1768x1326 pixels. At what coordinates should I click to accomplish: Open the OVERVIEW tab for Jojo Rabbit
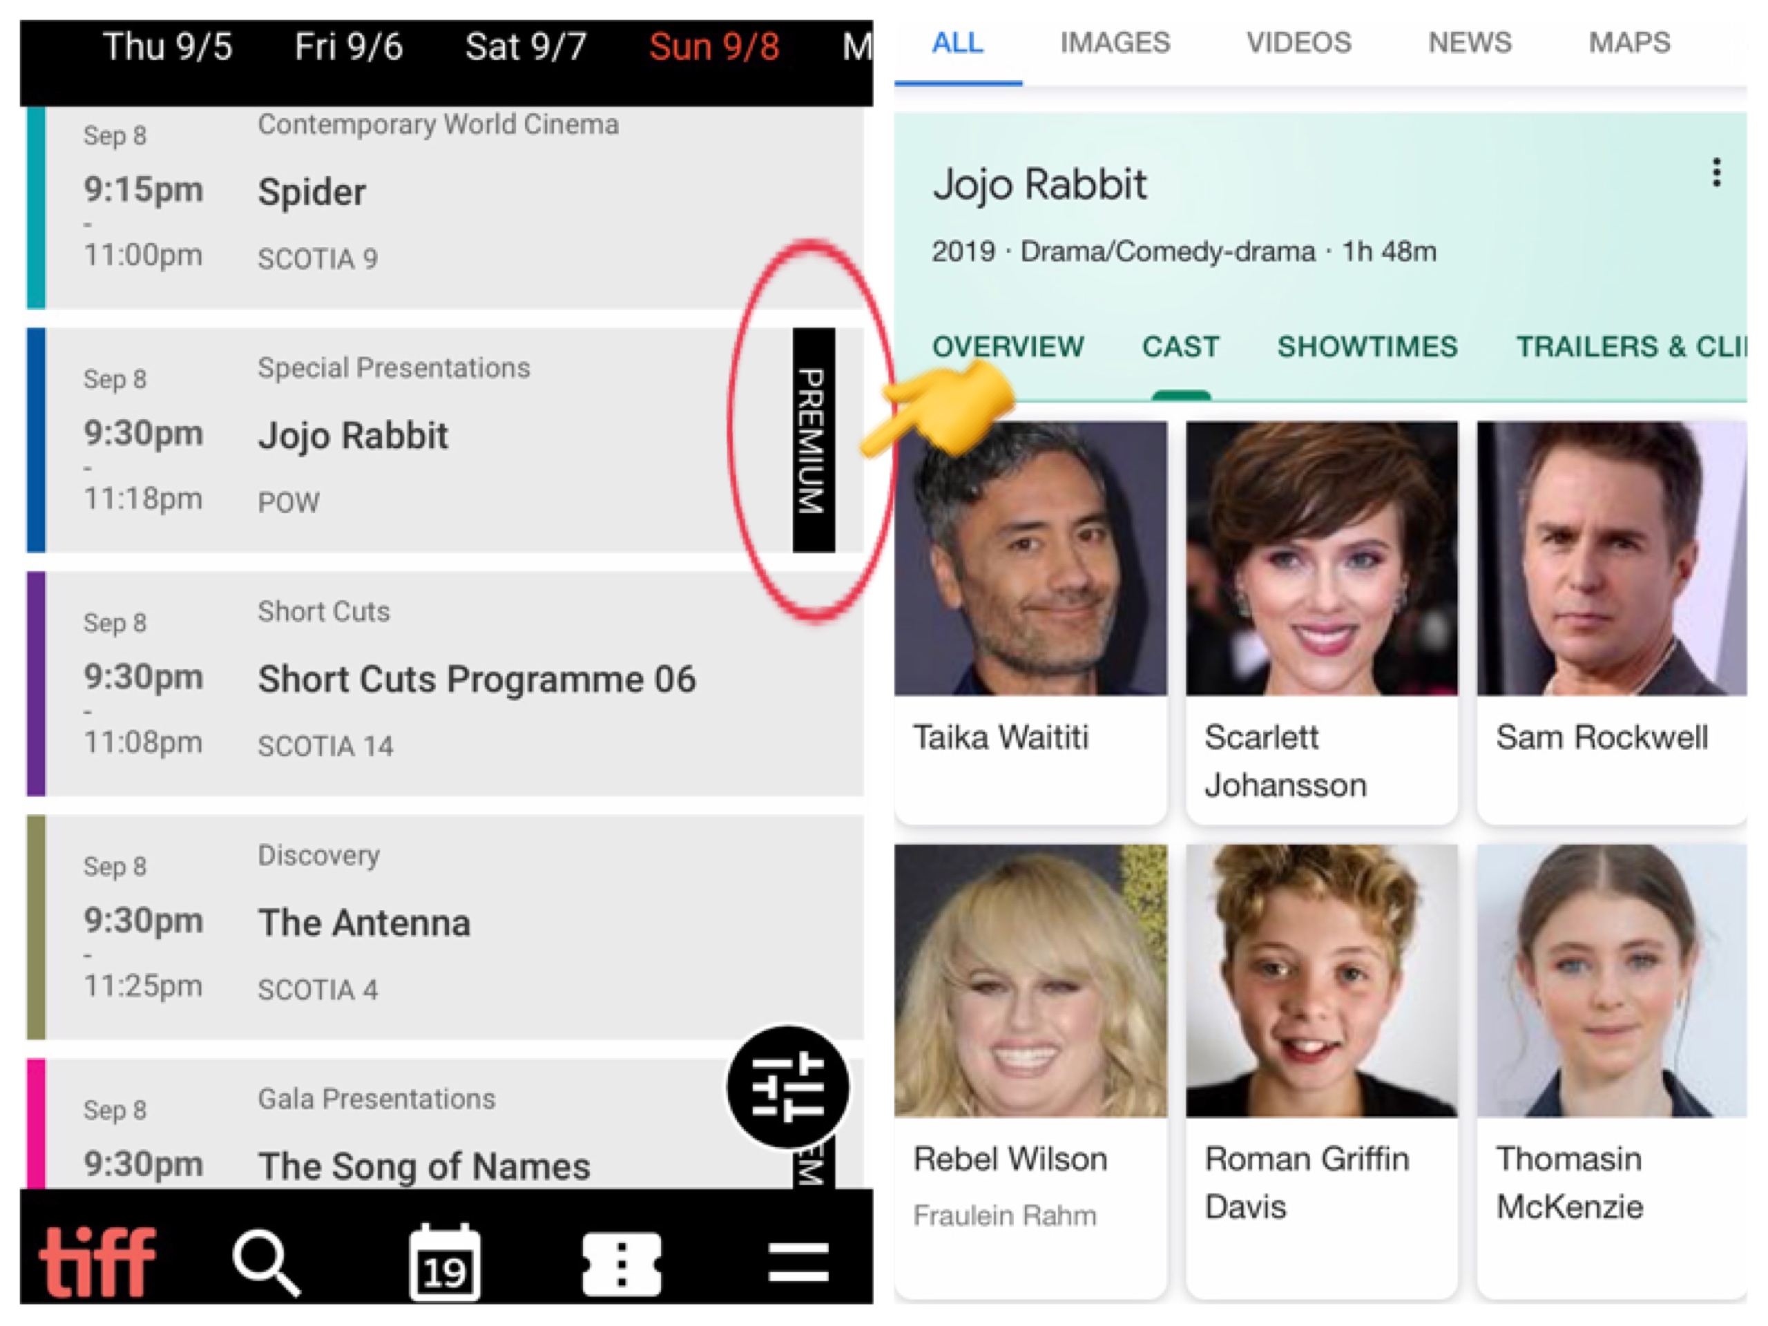[1008, 347]
